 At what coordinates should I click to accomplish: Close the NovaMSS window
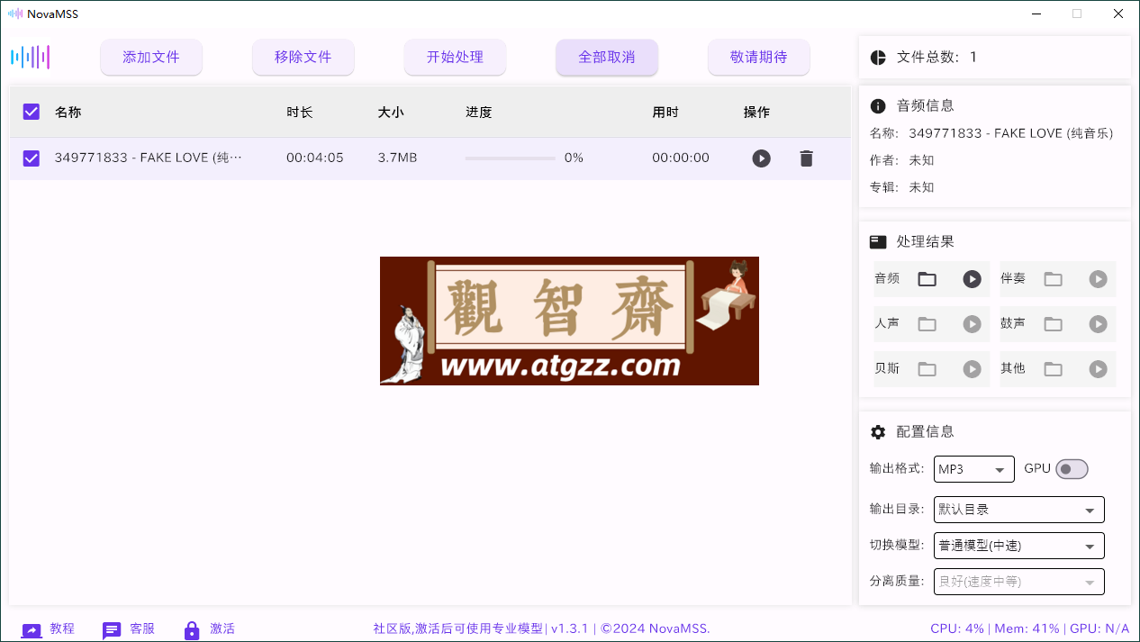(x=1117, y=14)
